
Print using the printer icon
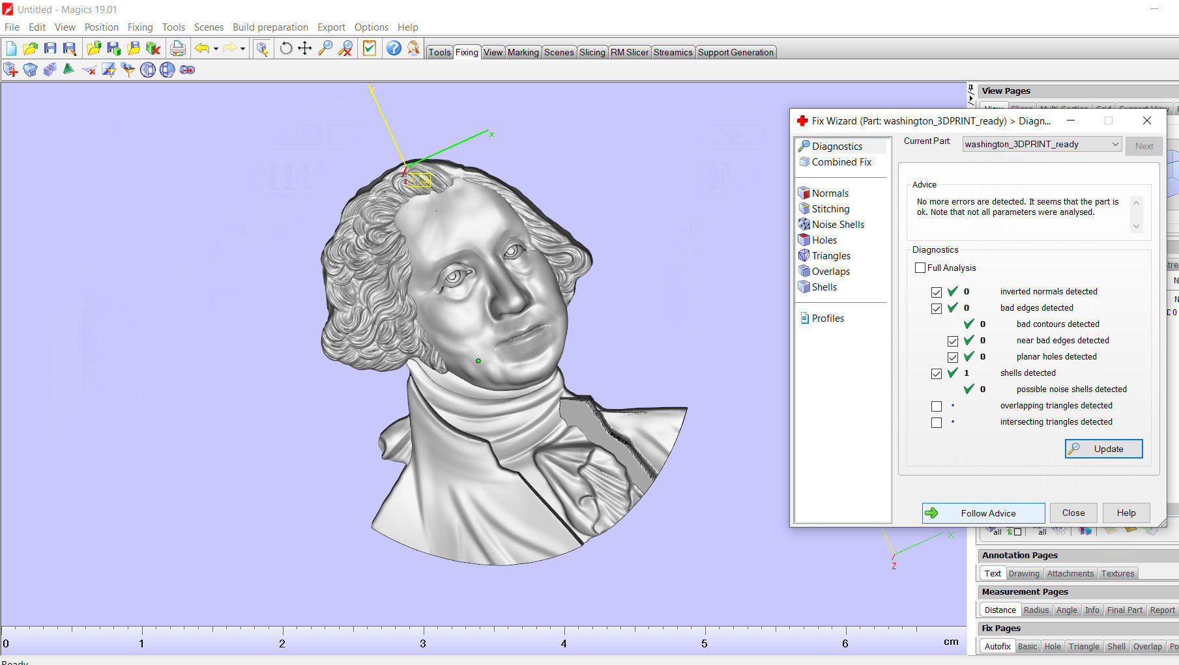177,48
